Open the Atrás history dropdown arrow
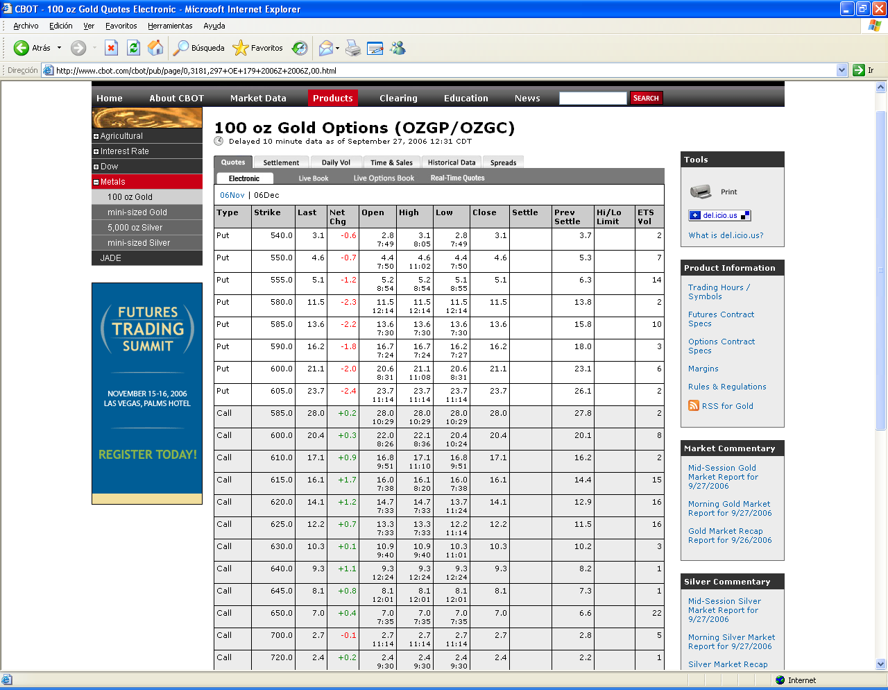Image resolution: width=888 pixels, height=690 pixels. (x=60, y=48)
